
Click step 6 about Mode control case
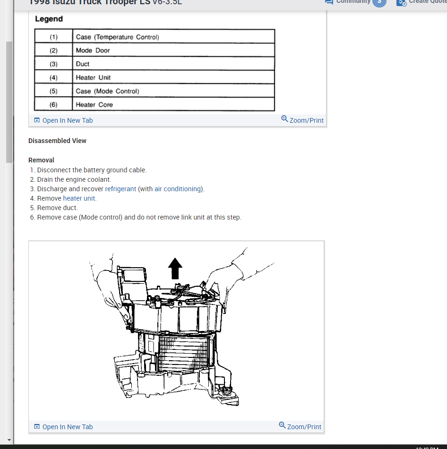pos(139,217)
